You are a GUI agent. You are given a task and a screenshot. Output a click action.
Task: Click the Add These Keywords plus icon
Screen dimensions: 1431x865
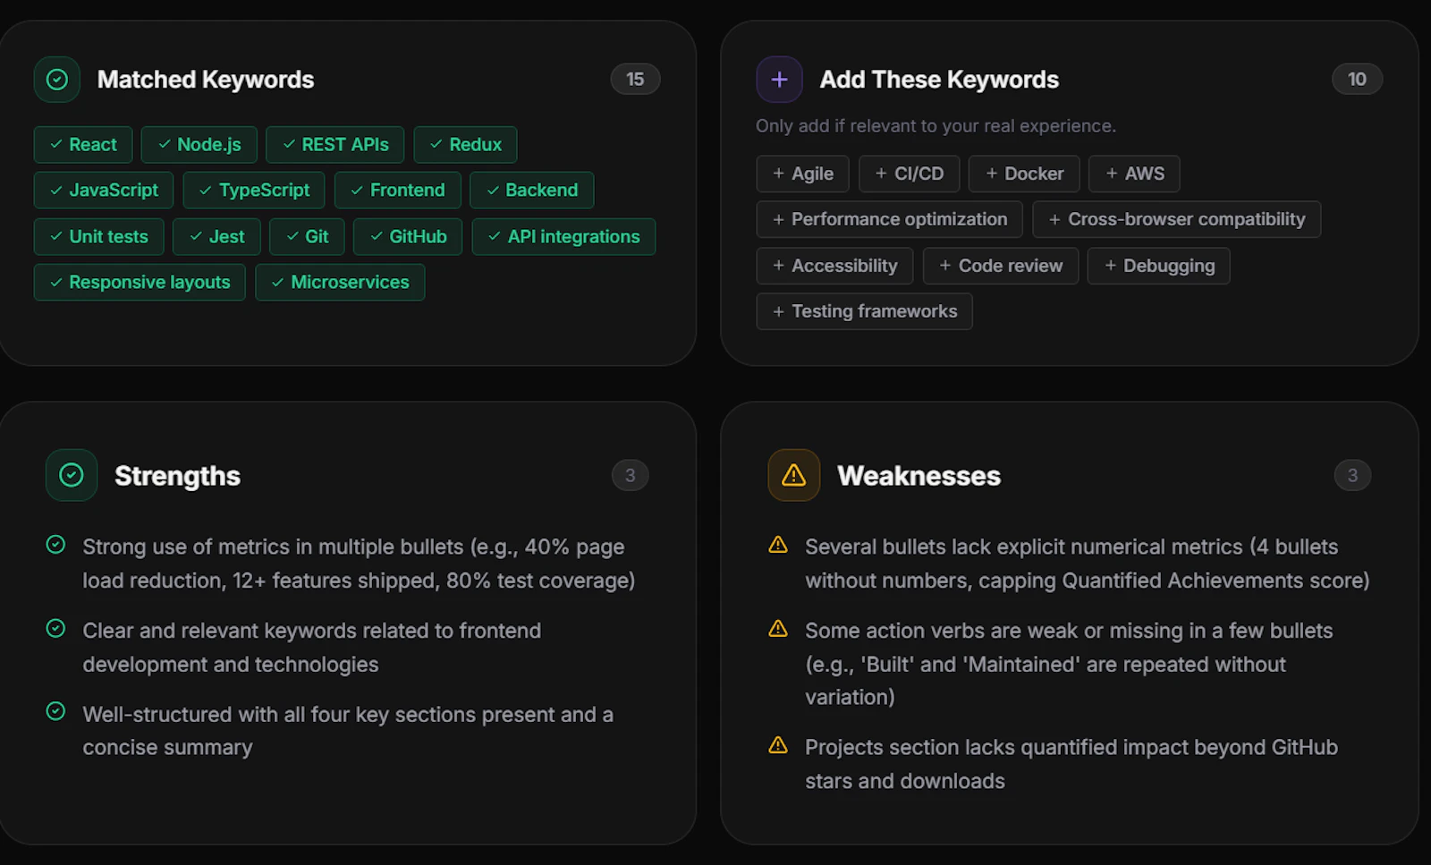[x=779, y=80]
